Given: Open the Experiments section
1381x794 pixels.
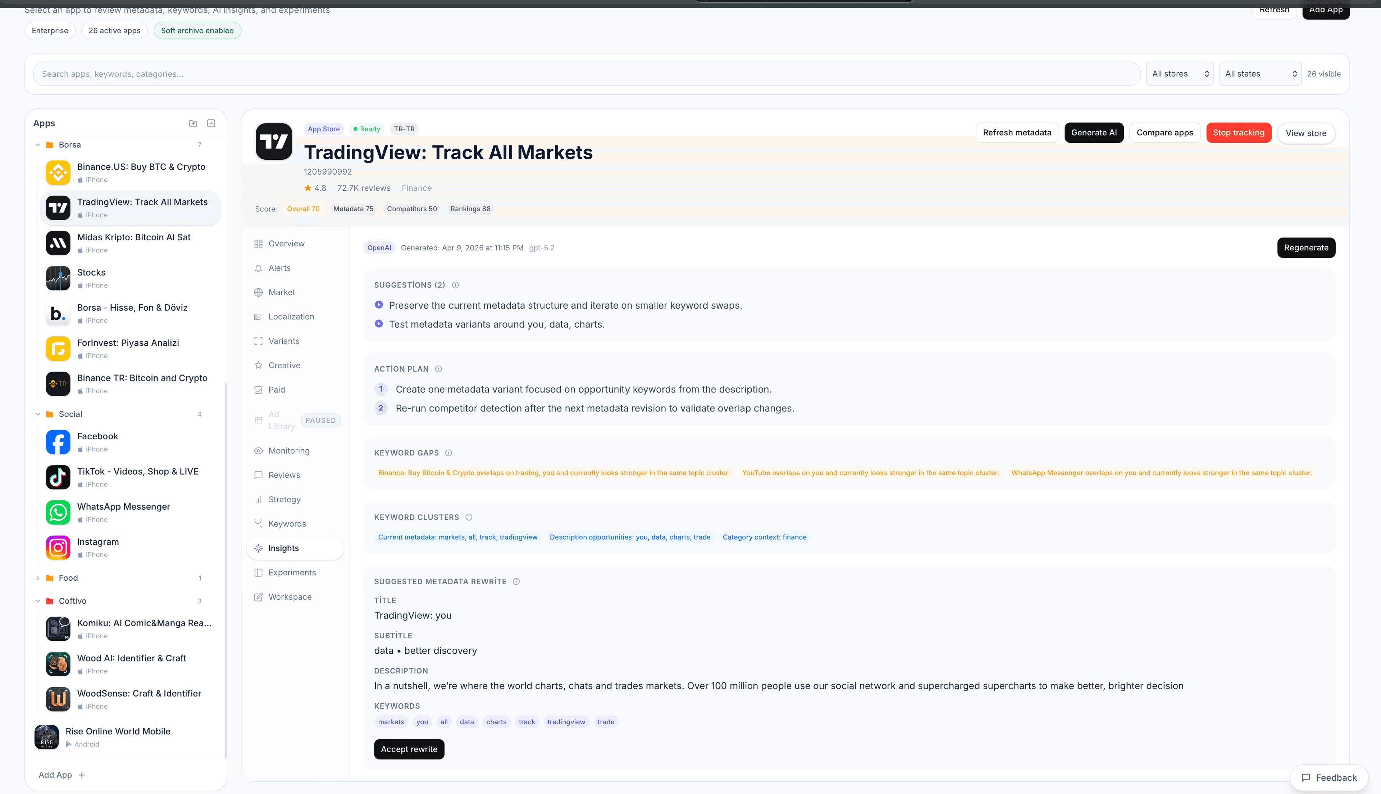Looking at the screenshot, I should click(x=295, y=572).
